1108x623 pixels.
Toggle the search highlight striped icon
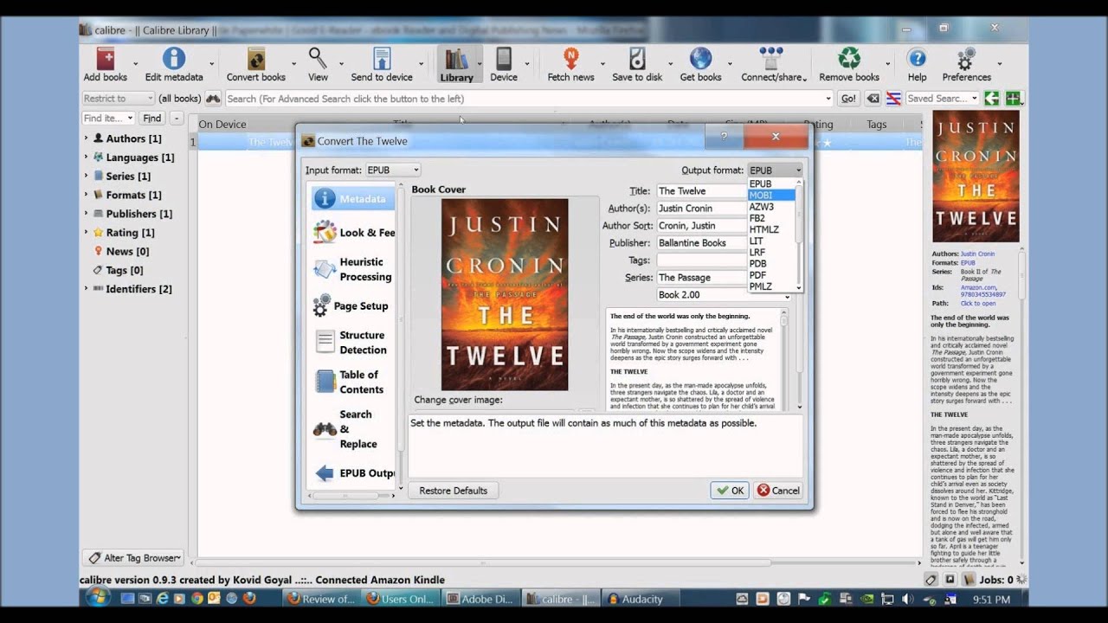click(893, 99)
